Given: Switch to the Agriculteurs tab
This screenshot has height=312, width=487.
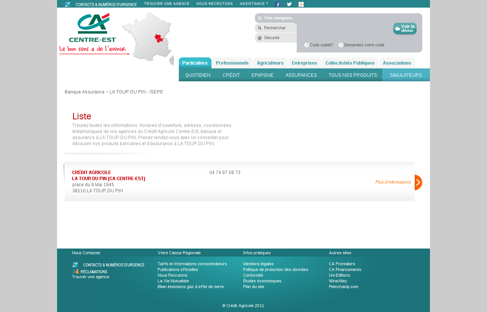Looking at the screenshot, I should (270, 63).
